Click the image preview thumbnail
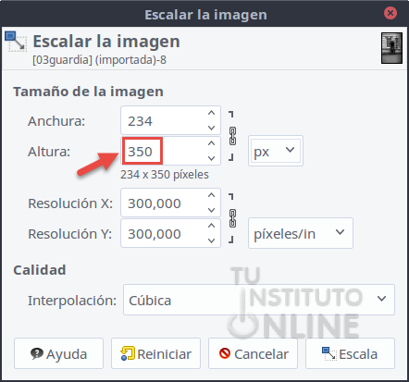The width and height of the screenshot is (409, 382). point(391,48)
